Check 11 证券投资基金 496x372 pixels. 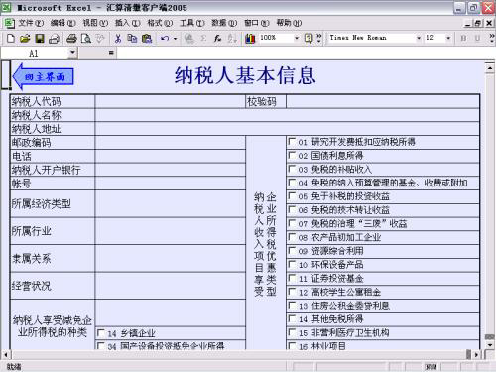[292, 278]
